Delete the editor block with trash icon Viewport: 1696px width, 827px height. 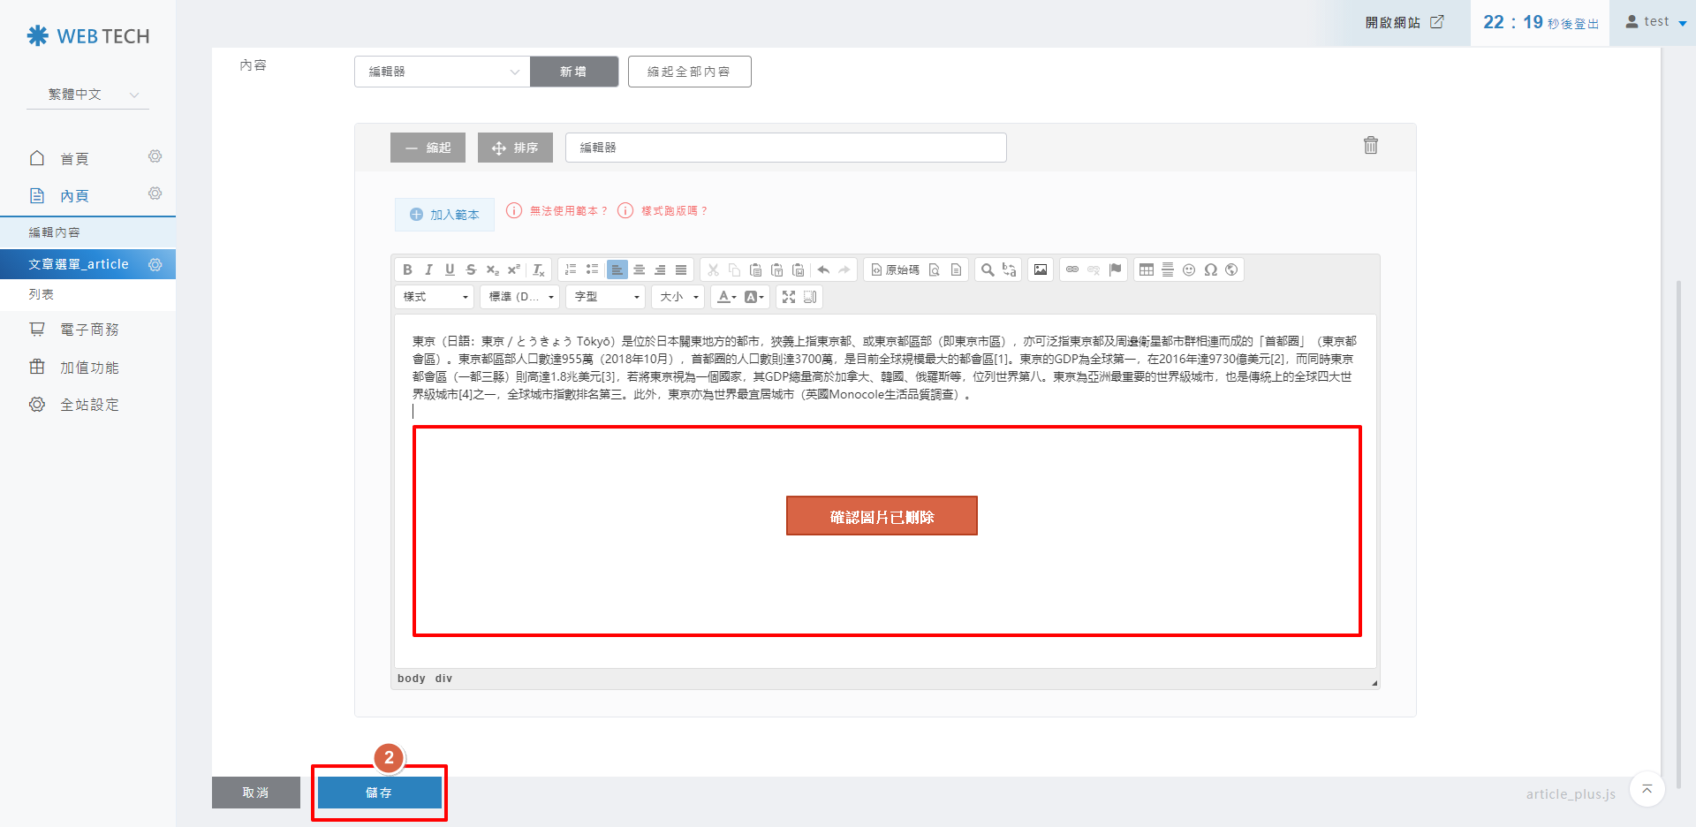pyautogui.click(x=1370, y=146)
